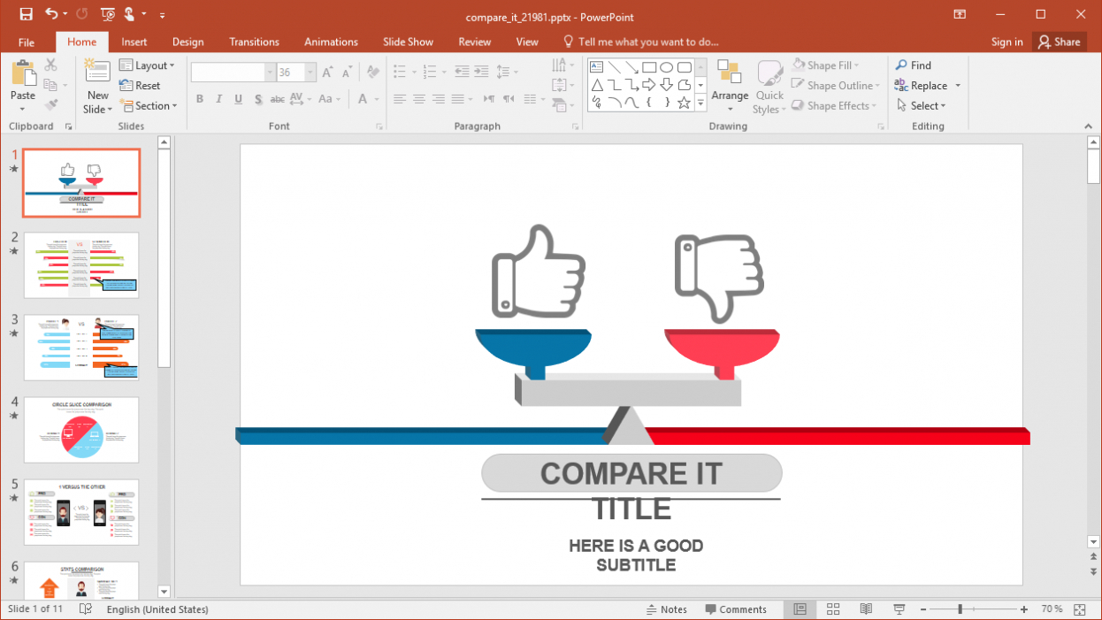Switch to Slide Sorter view icon
1102x620 pixels.
tap(833, 609)
